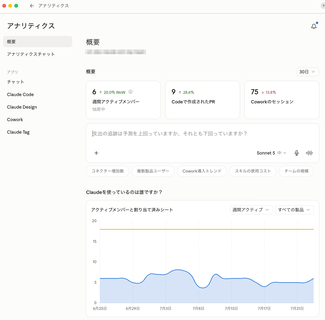This screenshot has width=325, height=320.
Task: Open the すべての製品 filter dropdown
Action: (294, 210)
